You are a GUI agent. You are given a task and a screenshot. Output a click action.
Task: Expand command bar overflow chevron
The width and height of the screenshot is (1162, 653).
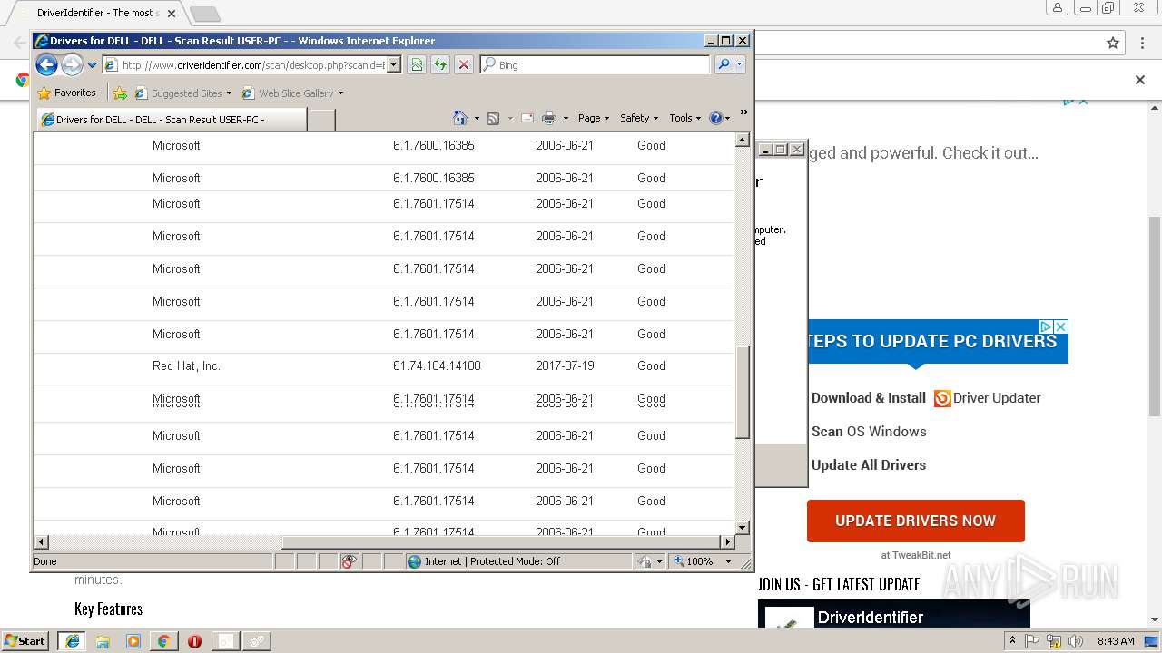[743, 113]
